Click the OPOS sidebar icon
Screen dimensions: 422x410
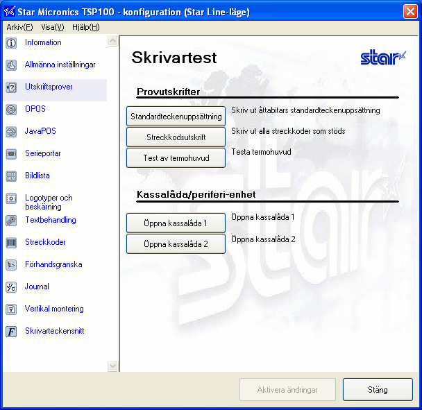(11, 110)
